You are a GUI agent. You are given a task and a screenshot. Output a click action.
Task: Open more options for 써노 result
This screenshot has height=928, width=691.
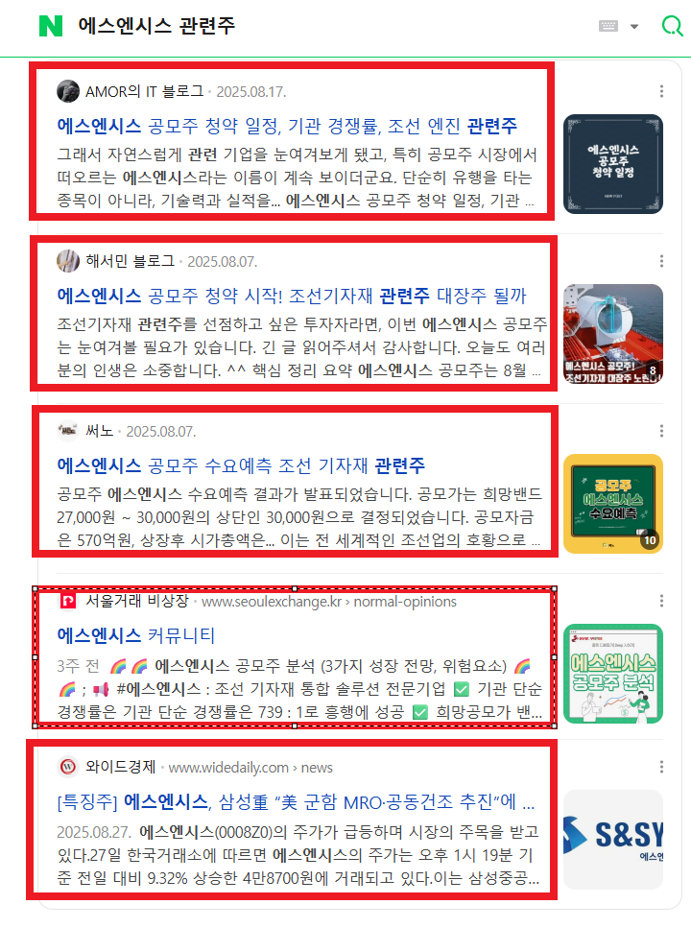tap(661, 431)
